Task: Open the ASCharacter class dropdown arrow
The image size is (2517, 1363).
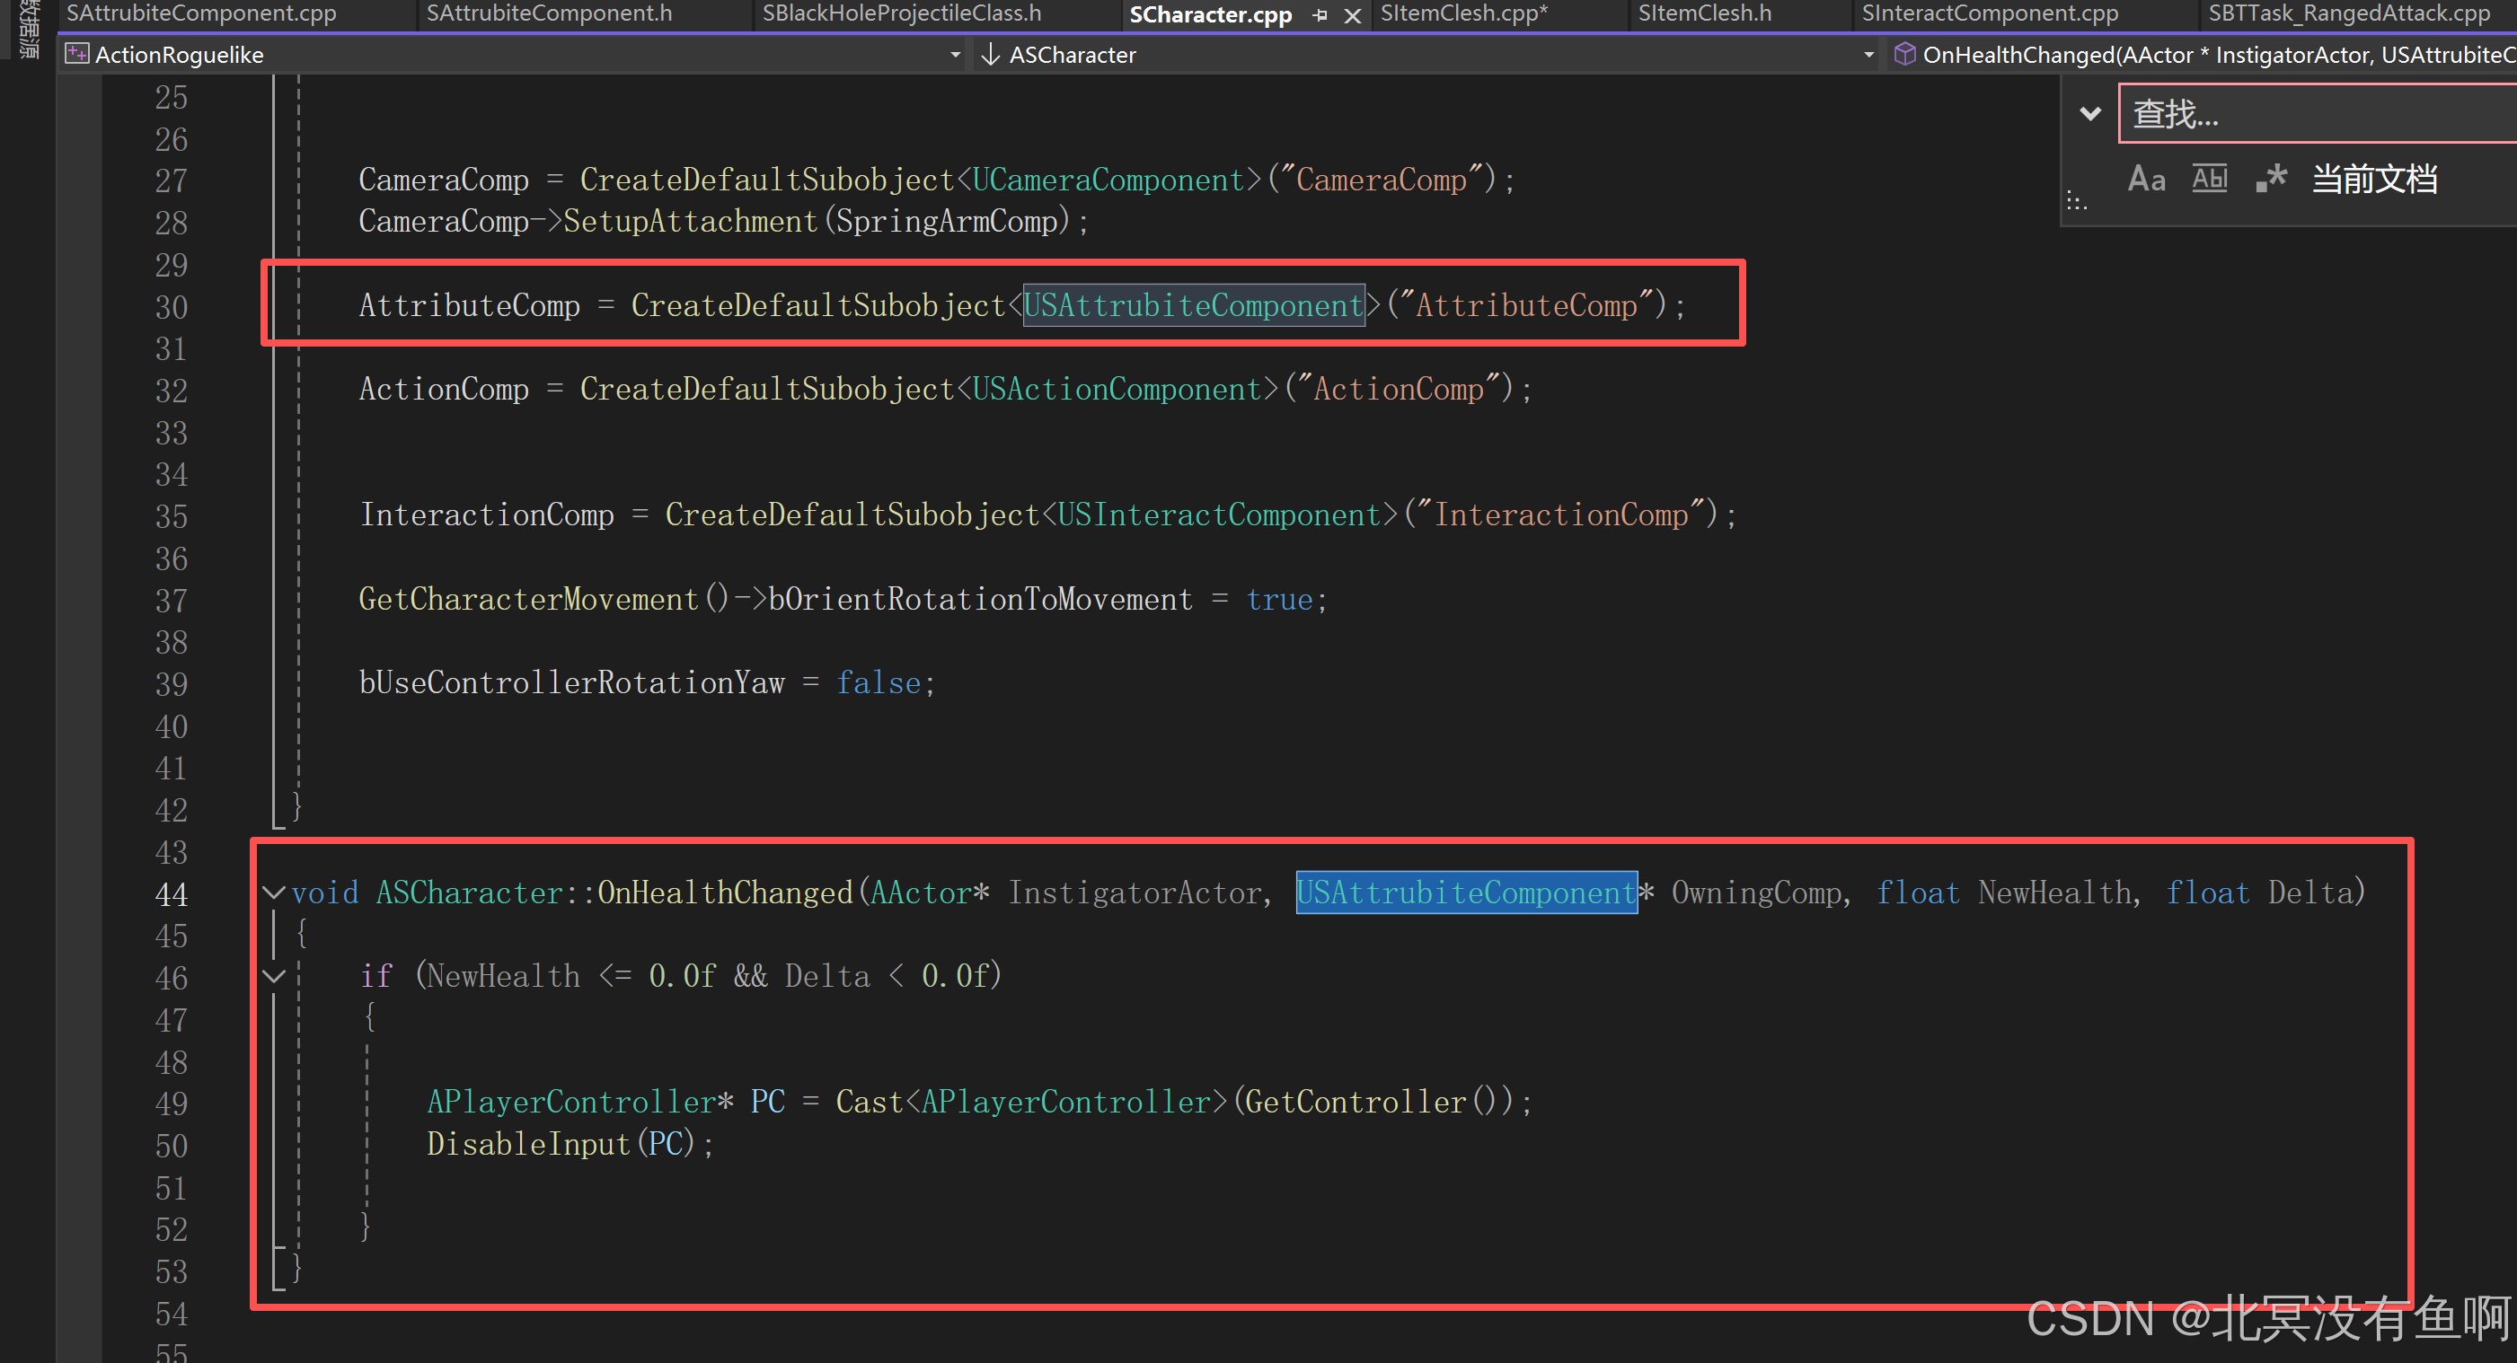Action: 1868,55
